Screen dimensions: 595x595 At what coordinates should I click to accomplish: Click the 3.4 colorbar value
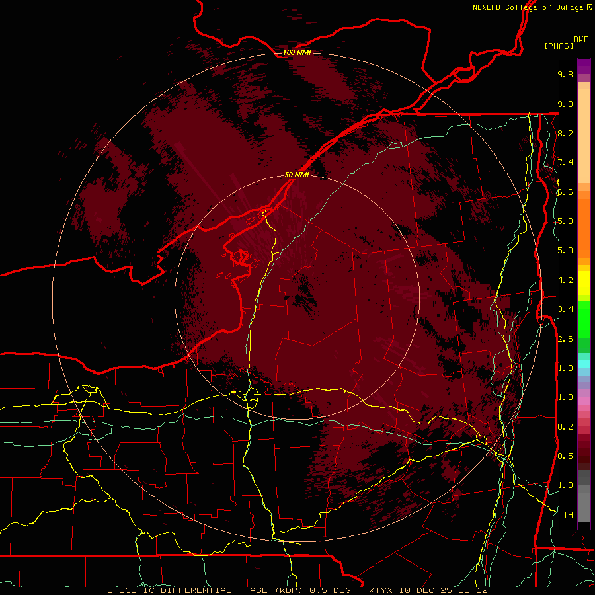tap(565, 309)
